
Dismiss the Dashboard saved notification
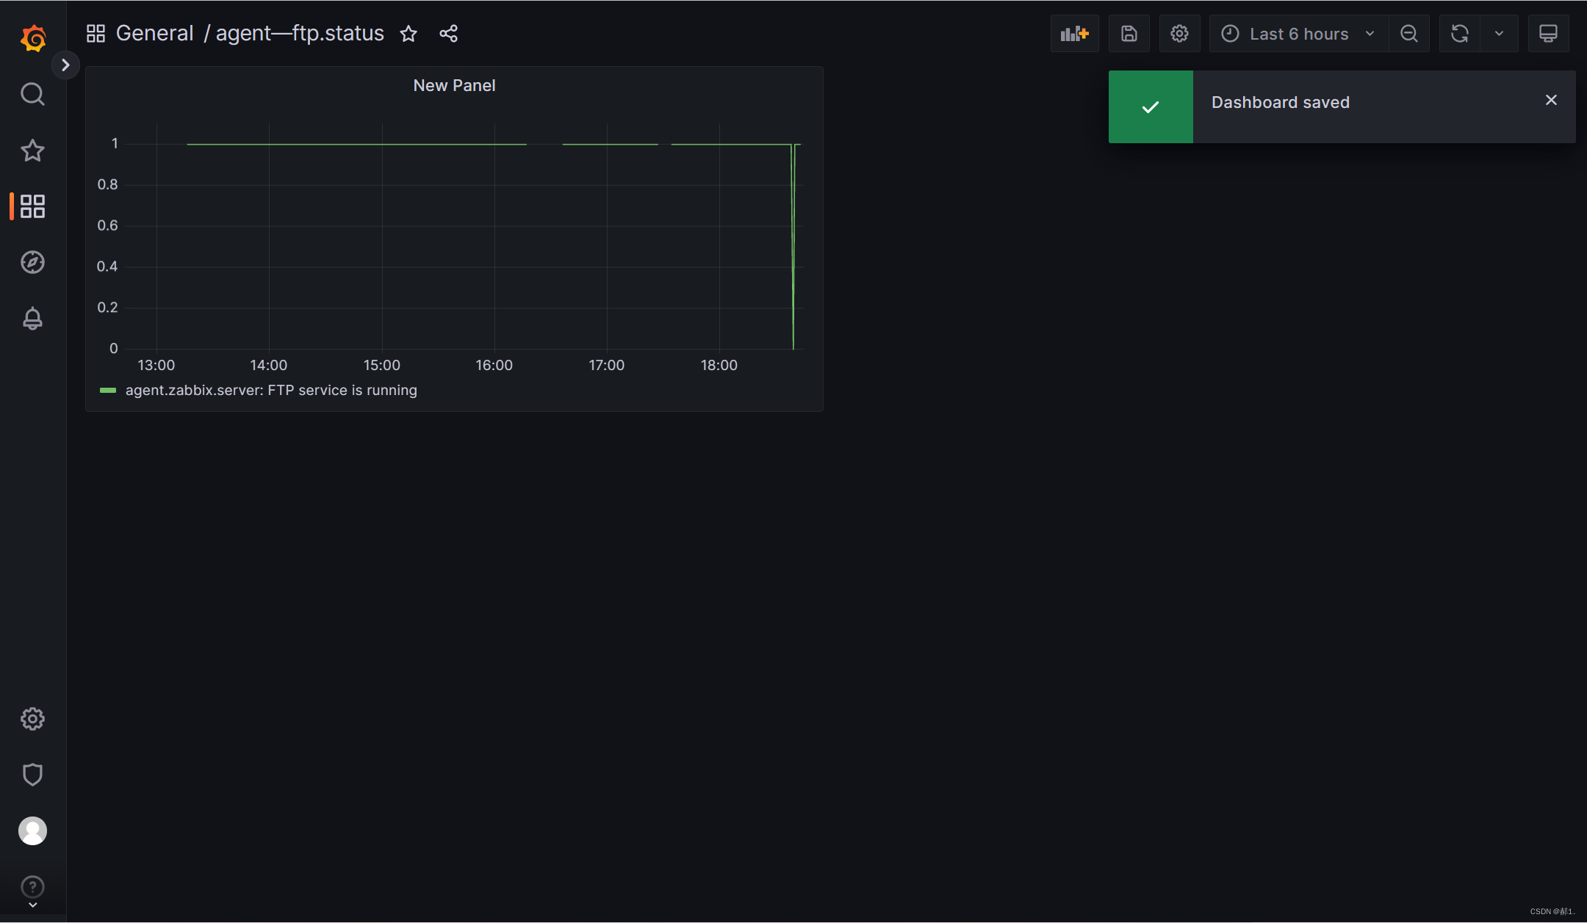pyautogui.click(x=1551, y=100)
